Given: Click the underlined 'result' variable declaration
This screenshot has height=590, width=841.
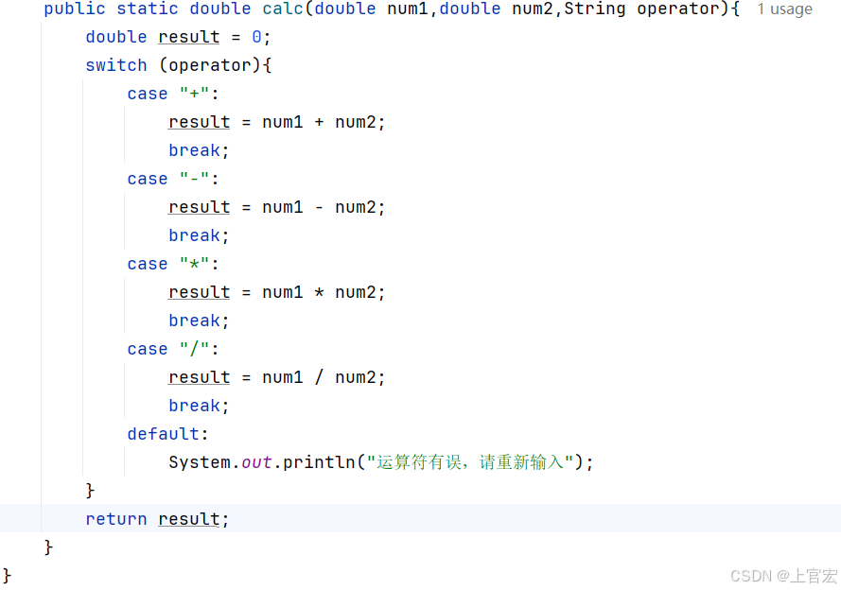Looking at the screenshot, I should pyautogui.click(x=188, y=36).
